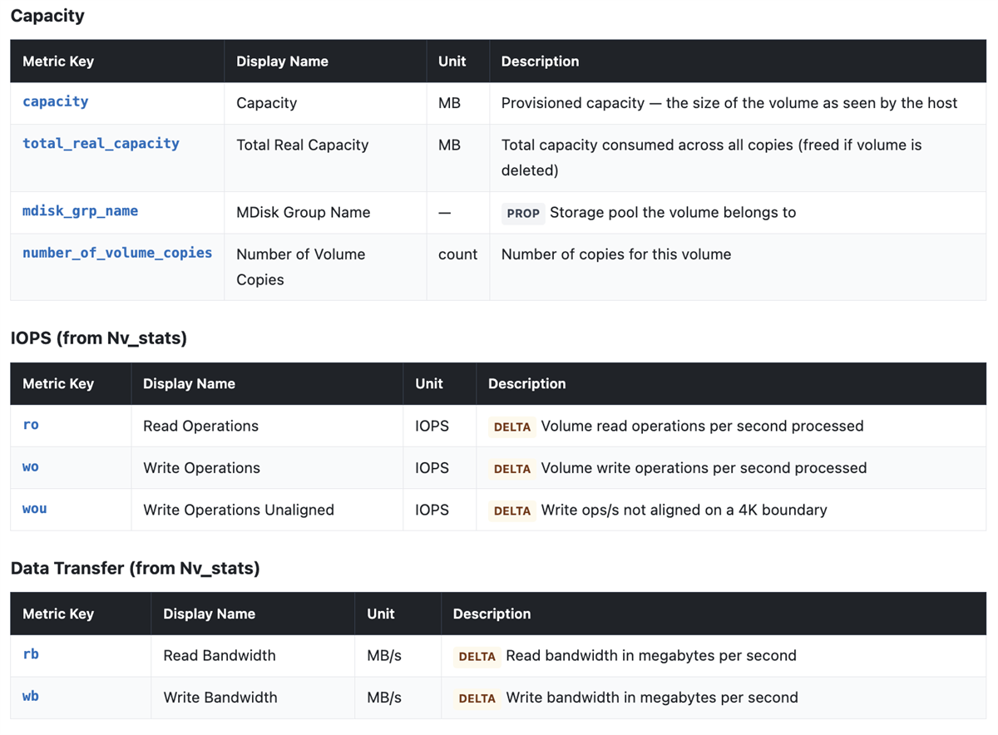Click DELTA badge beside Read Operations description

click(512, 427)
